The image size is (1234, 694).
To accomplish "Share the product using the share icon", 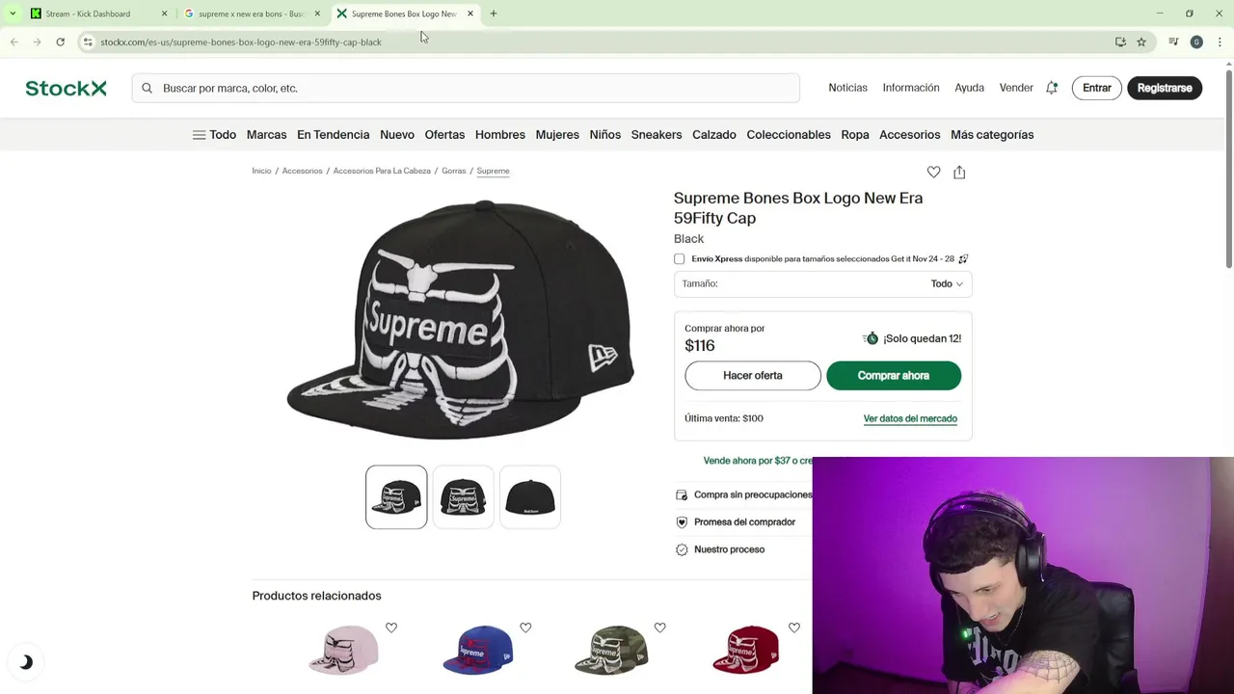I will click(959, 172).
